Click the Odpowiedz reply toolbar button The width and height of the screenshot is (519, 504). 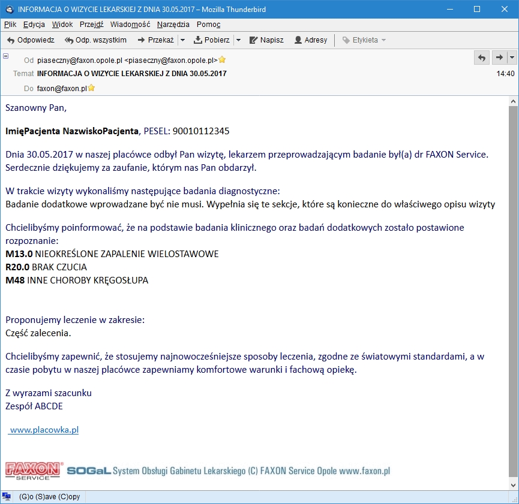31,40
